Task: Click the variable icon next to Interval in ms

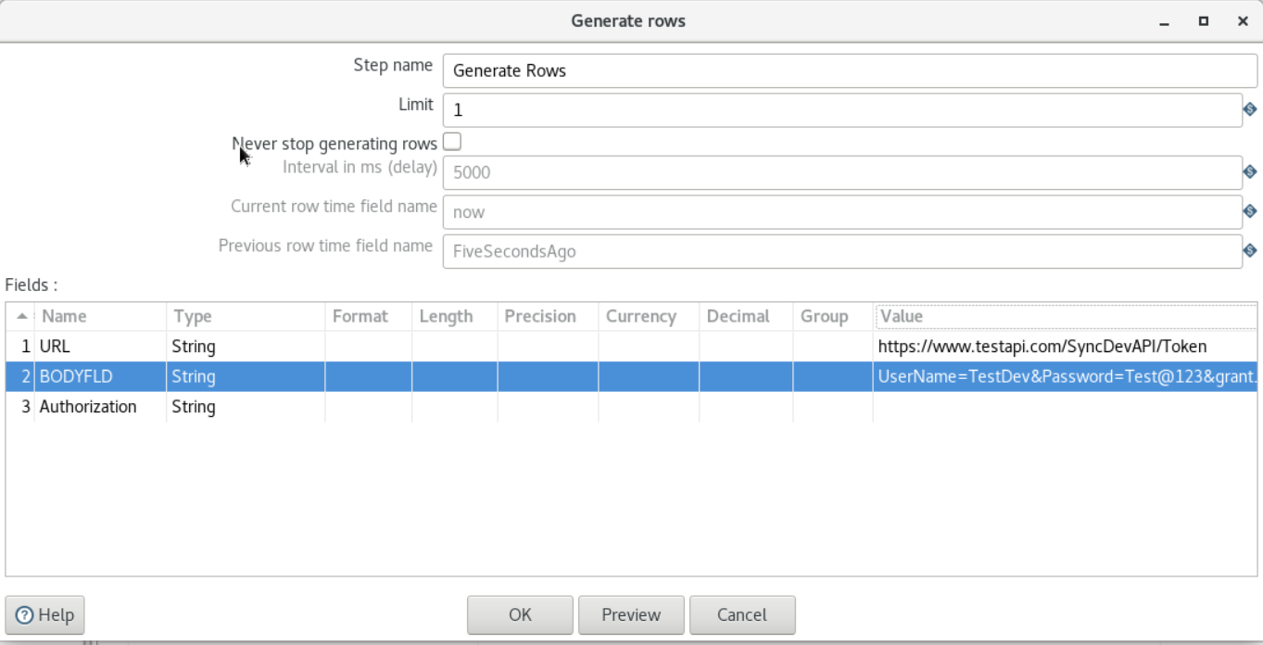Action: click(1250, 171)
